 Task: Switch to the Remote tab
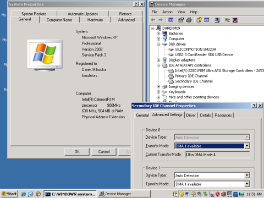[x=125, y=14]
